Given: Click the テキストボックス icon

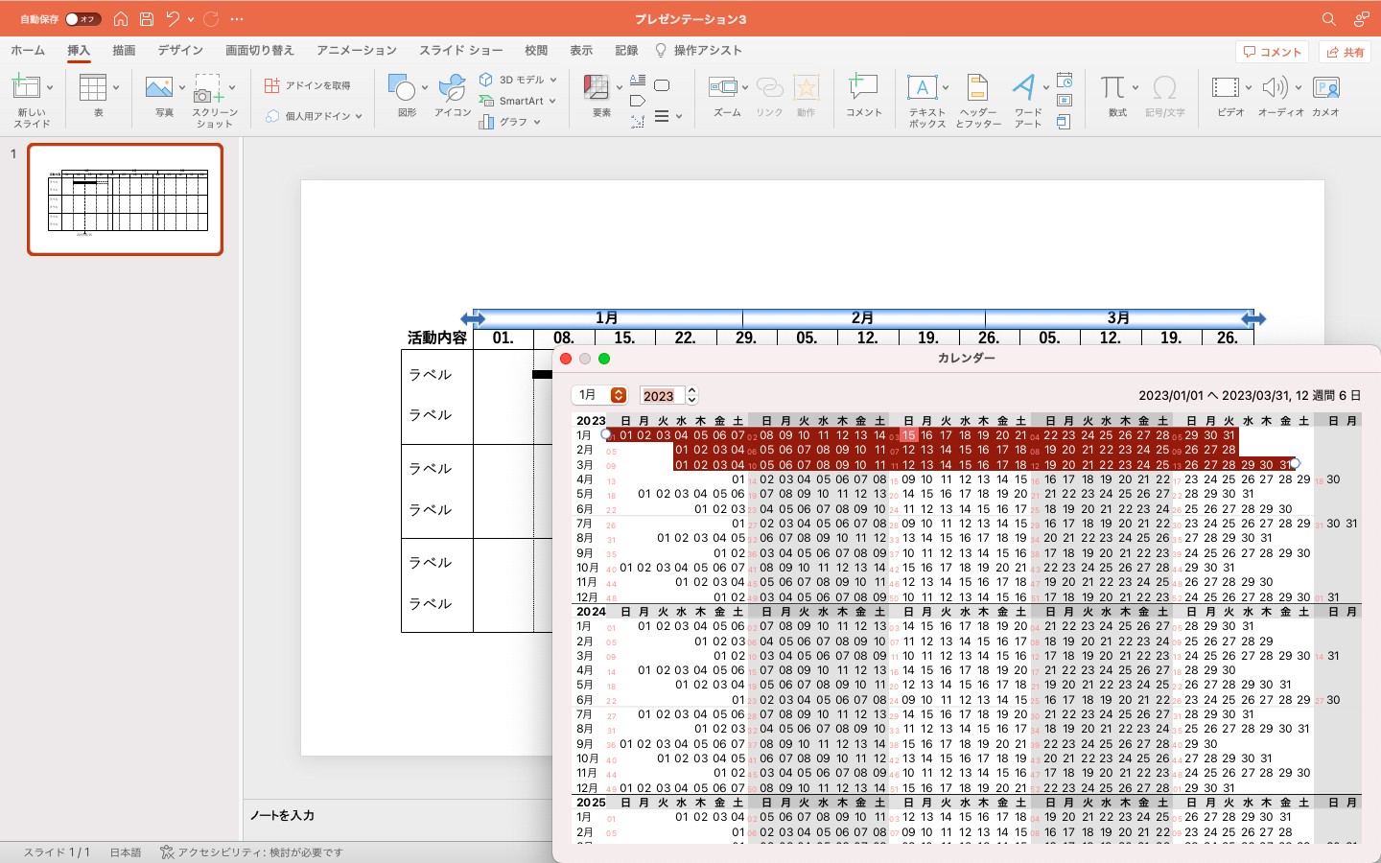Looking at the screenshot, I should 922,87.
